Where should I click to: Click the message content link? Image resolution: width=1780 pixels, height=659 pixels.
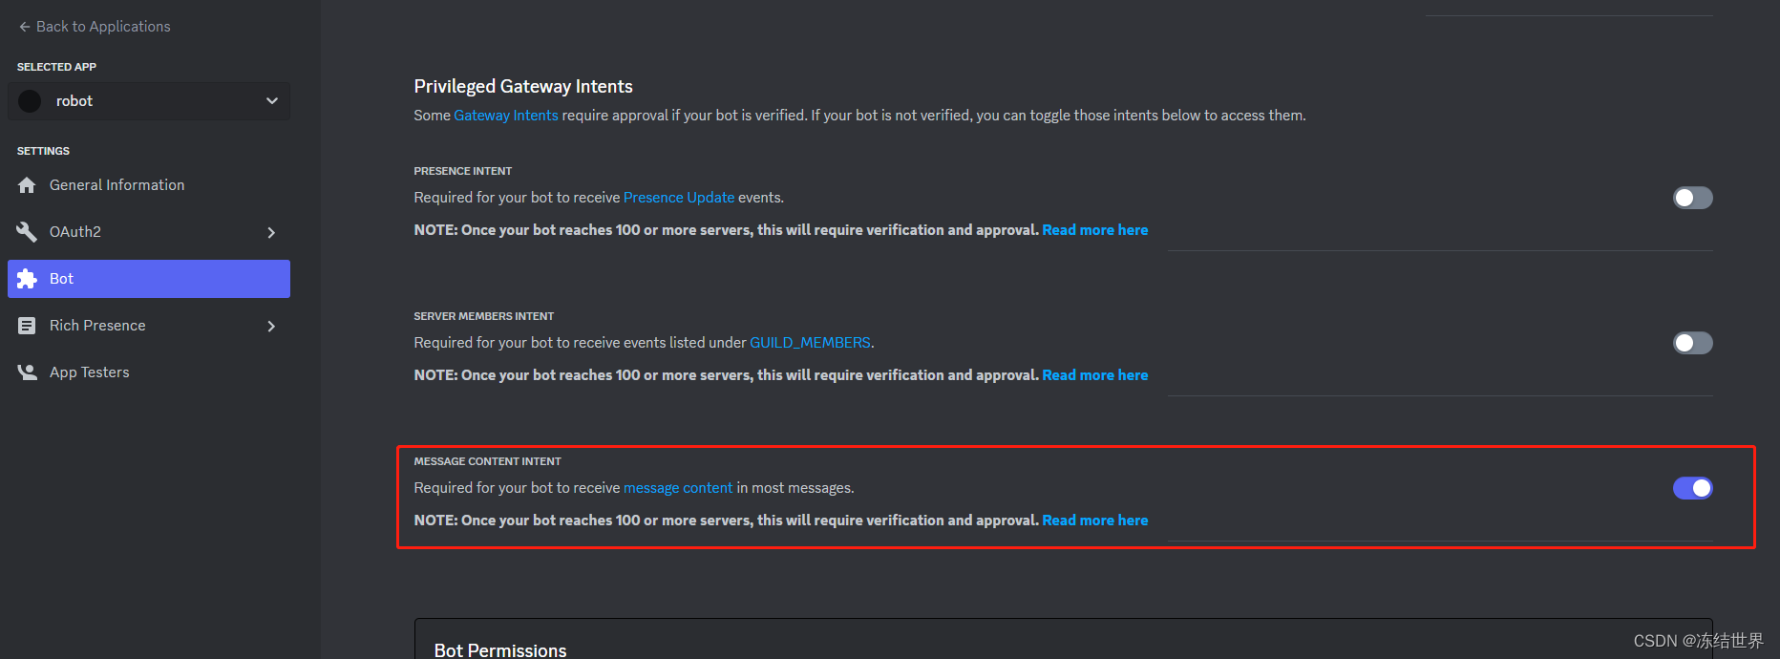[x=678, y=488]
